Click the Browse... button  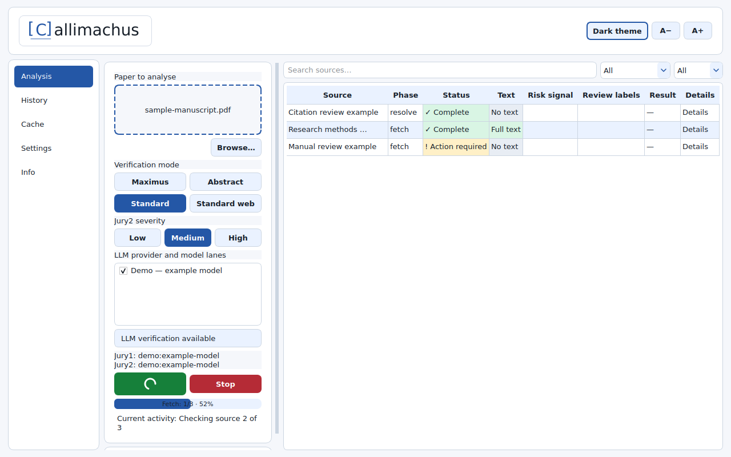236,147
